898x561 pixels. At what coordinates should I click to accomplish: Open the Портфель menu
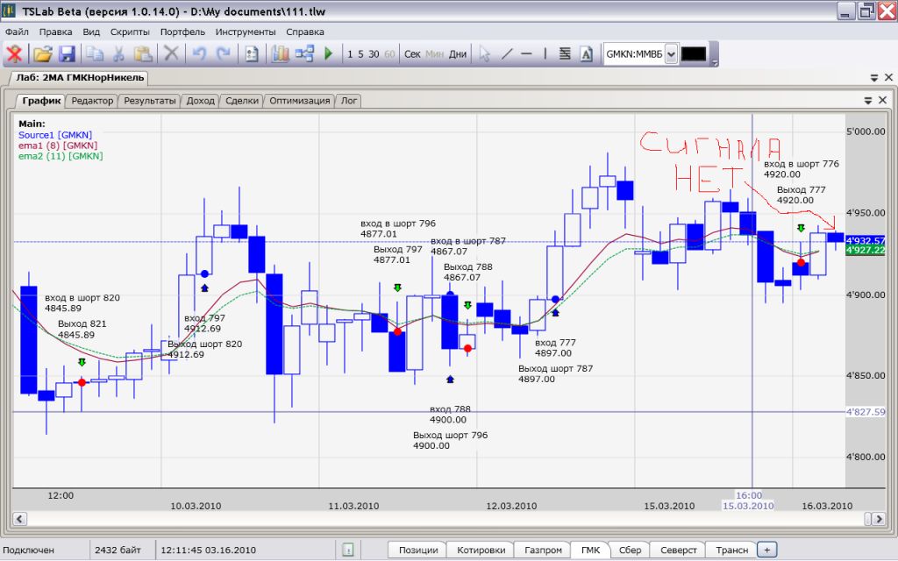pyautogui.click(x=182, y=32)
